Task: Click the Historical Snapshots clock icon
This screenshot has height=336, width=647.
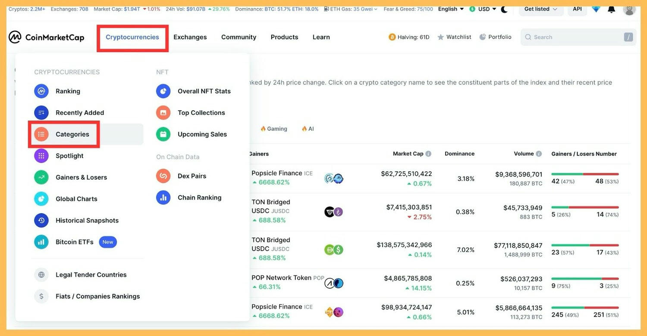Action: point(41,220)
